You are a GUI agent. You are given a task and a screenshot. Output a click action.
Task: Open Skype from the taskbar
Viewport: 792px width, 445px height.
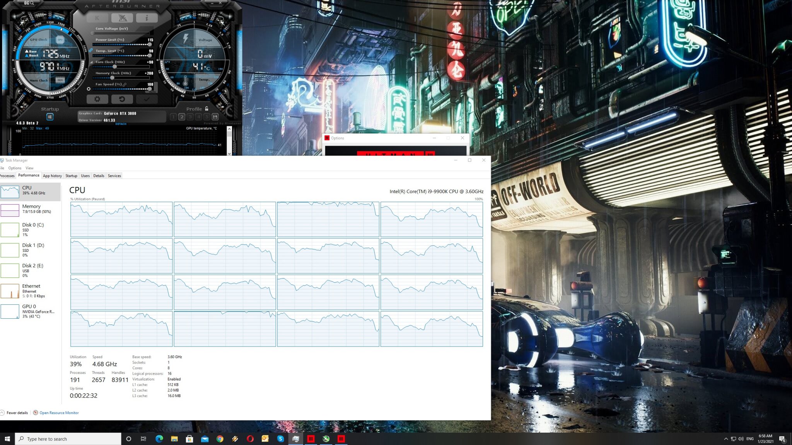tap(280, 439)
